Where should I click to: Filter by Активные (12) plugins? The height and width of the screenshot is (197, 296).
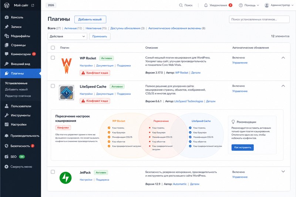click(x=73, y=28)
